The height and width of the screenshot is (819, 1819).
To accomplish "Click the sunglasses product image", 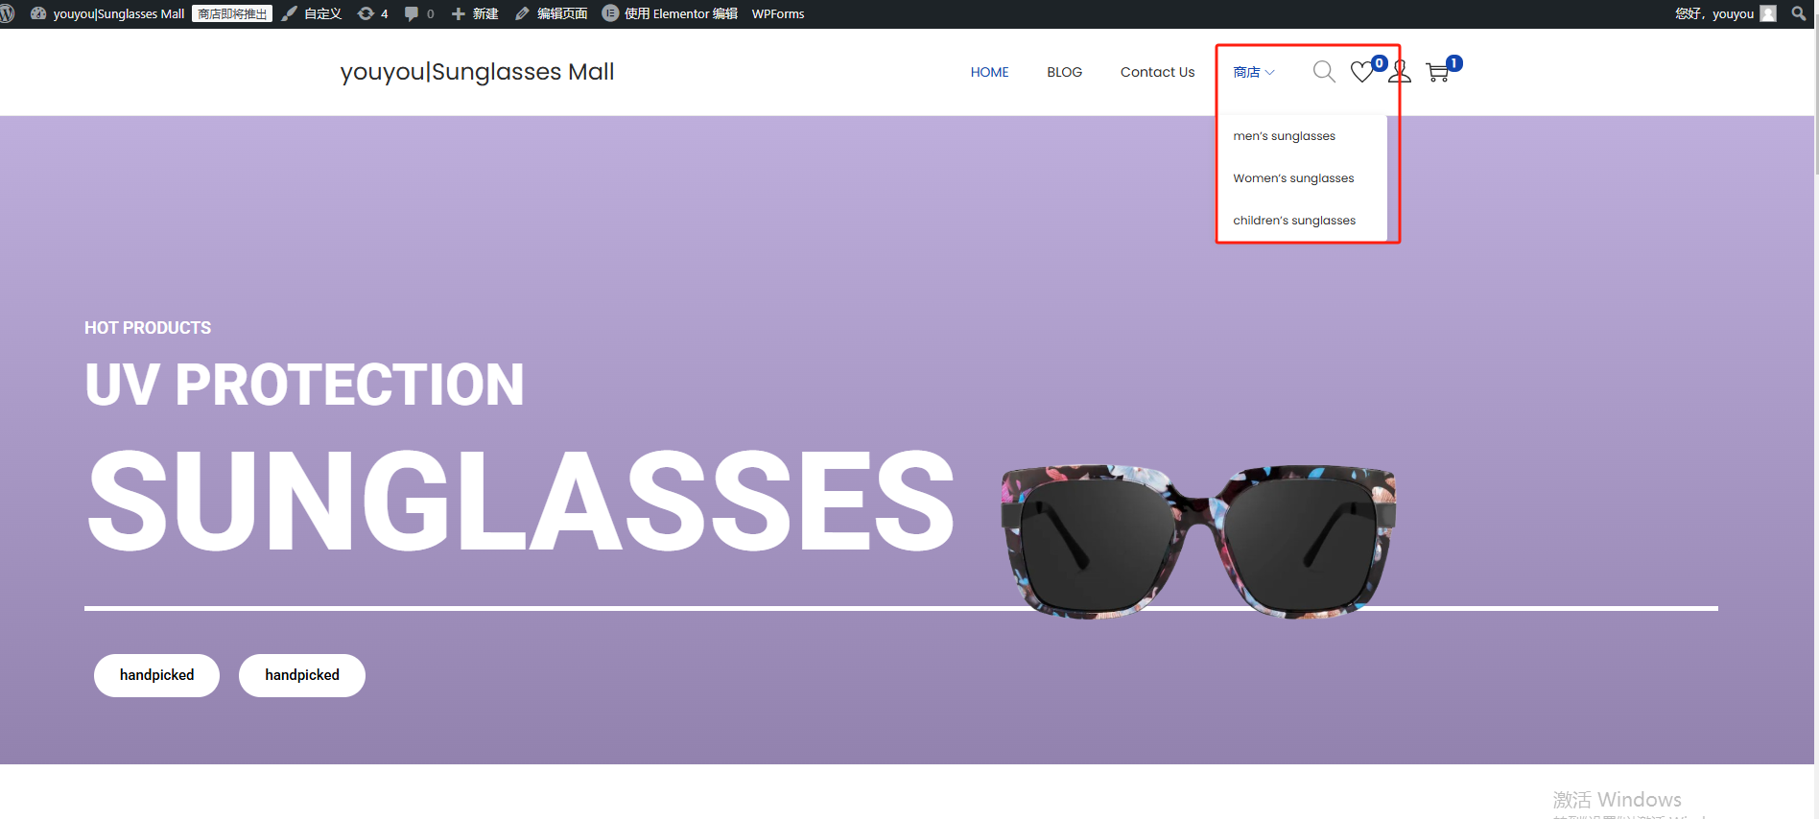I will [x=1197, y=541].
